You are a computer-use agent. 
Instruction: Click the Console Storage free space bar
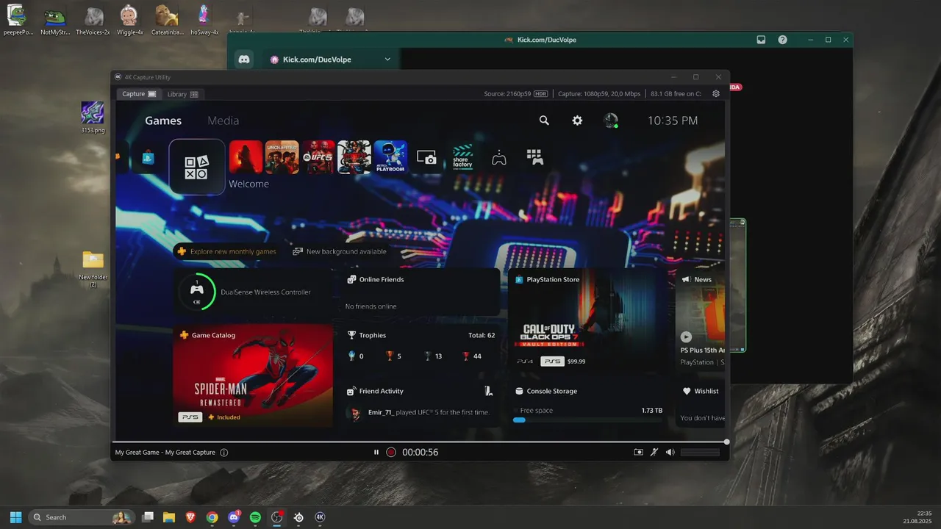click(588, 420)
